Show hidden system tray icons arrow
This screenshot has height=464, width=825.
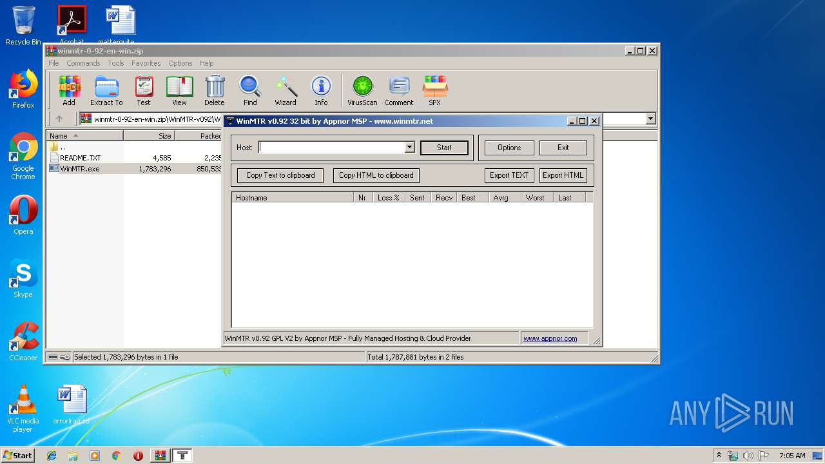click(x=719, y=455)
